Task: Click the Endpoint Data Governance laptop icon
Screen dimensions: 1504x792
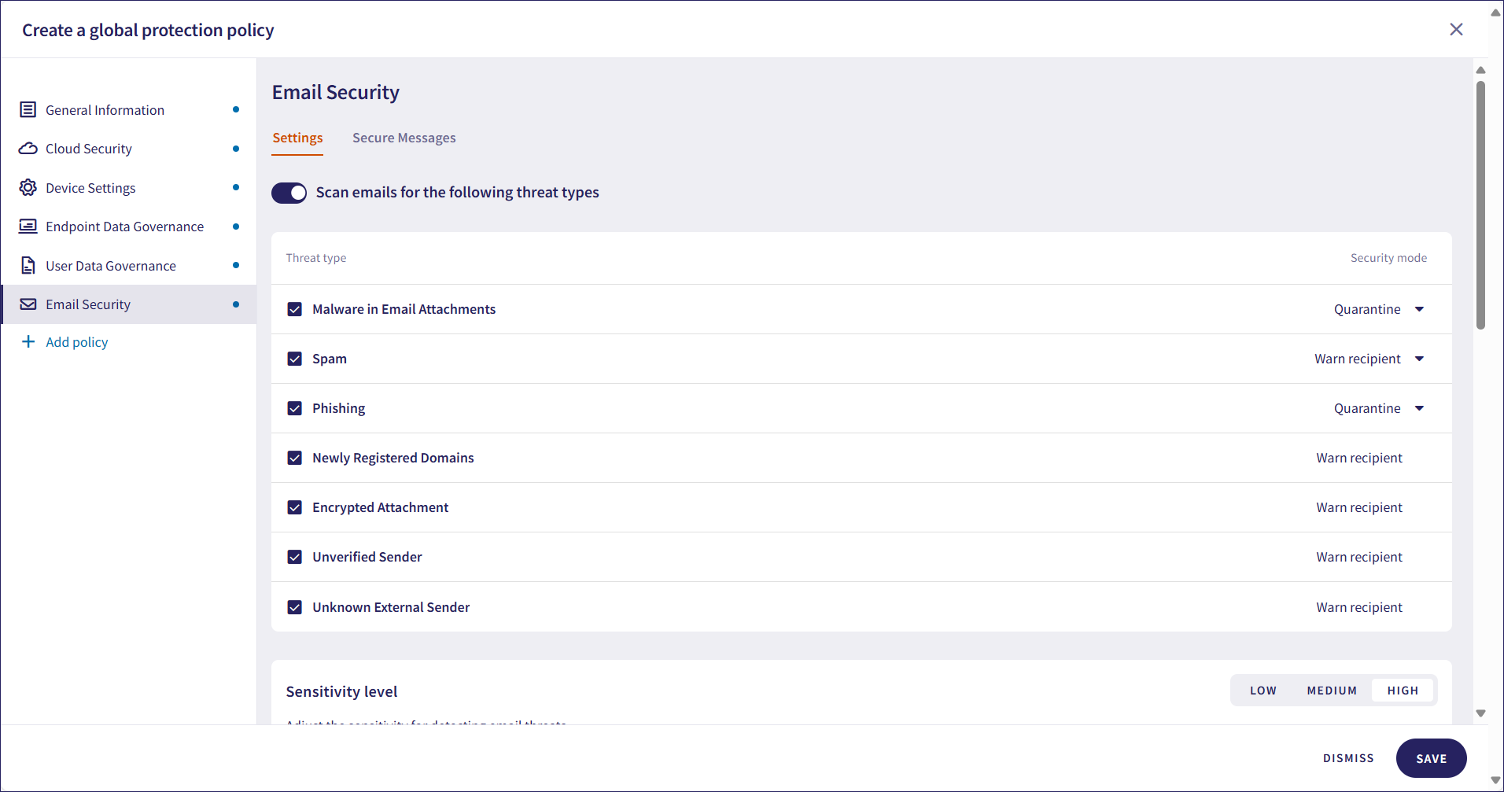Action: click(x=28, y=227)
